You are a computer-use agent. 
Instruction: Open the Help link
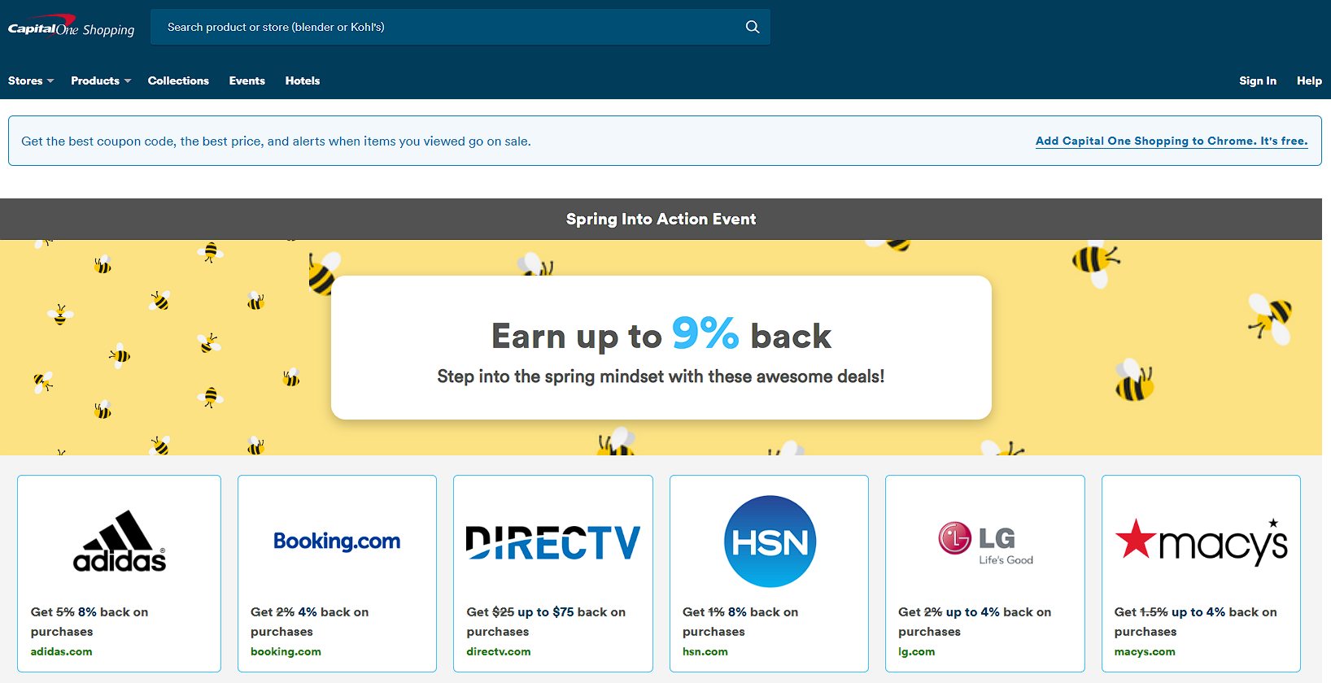tap(1309, 80)
